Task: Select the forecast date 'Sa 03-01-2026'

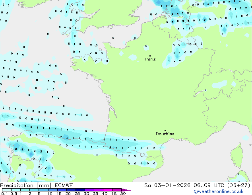Action: coord(167,185)
